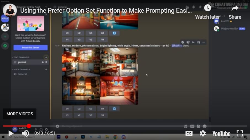The image size is (250, 140).
Task: Click reroll icon under top image grid
Action: coord(114,33)
